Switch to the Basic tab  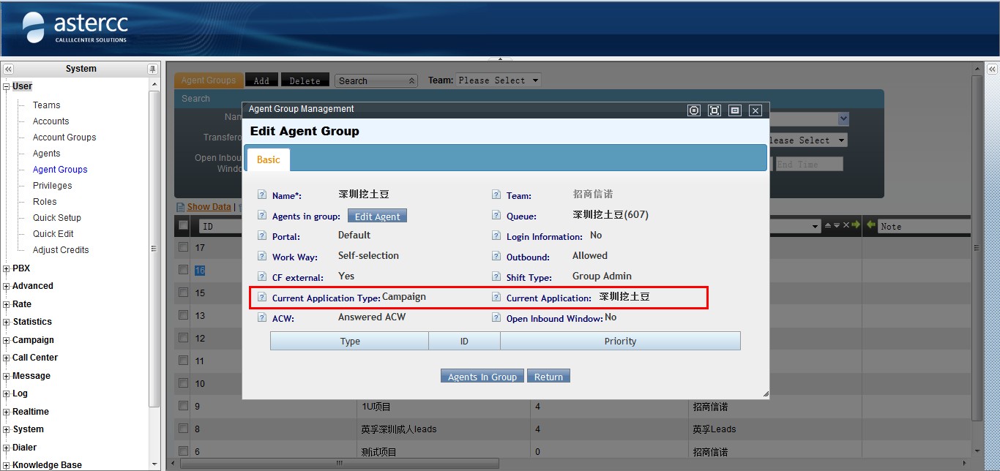coord(268,159)
